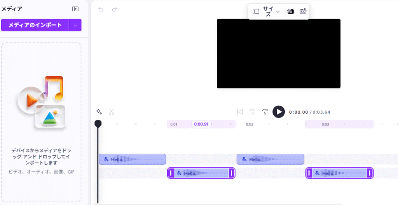
Task: Click the playhead handle at the timeline start
Action: 98,123
